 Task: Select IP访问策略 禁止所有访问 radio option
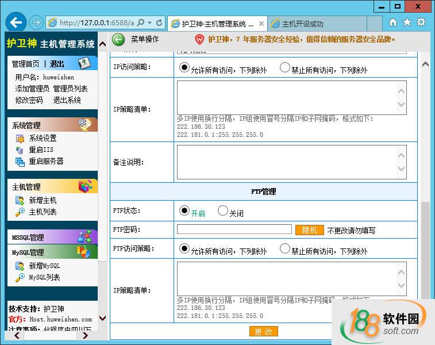pyautogui.click(x=284, y=67)
